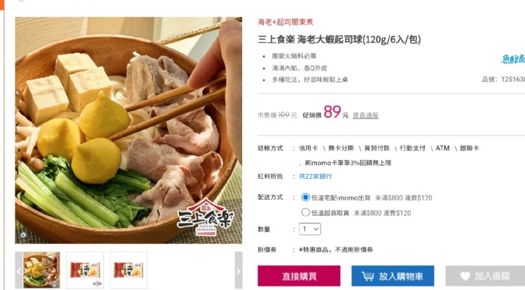Click the heart icon on 加入追蹤
The image size is (525, 290).
point(465,276)
